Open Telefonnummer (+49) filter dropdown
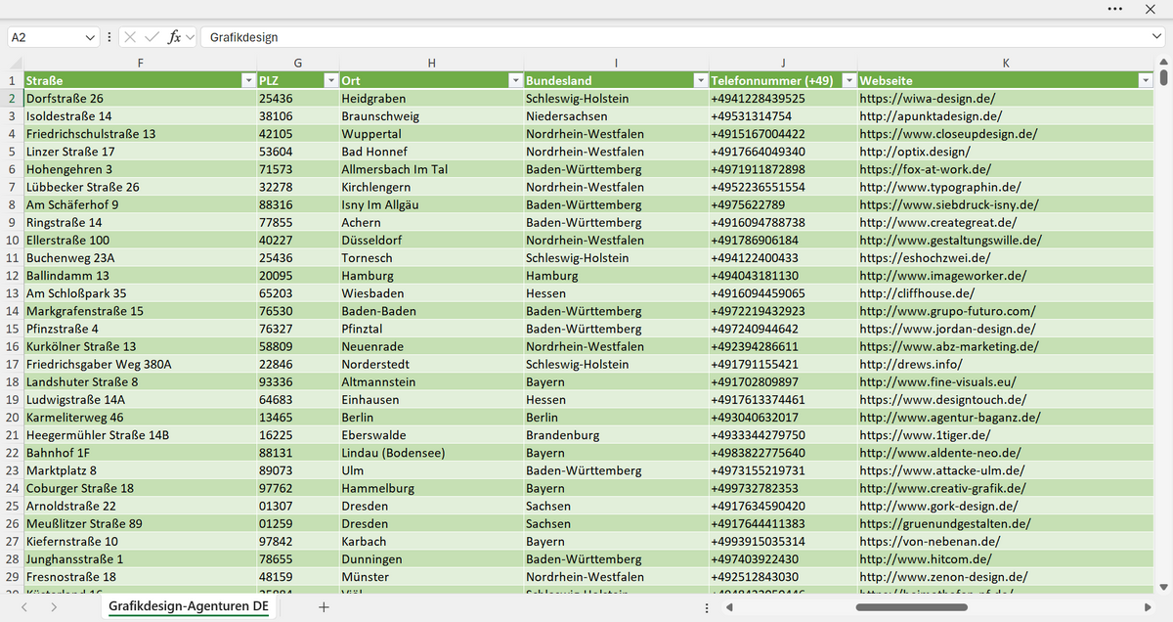 click(848, 80)
